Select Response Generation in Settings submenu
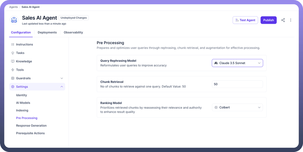303x152 pixels. point(31,126)
